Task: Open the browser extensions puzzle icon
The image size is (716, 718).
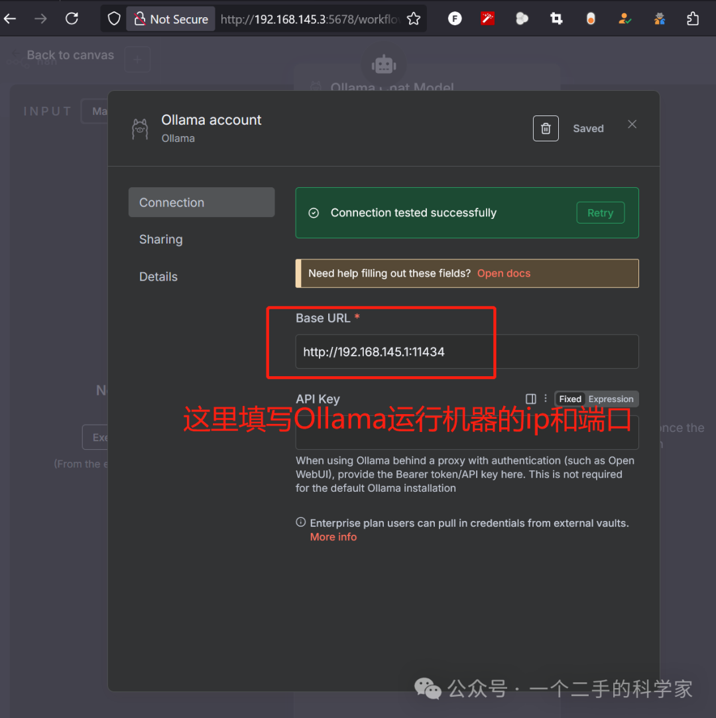Action: click(x=693, y=19)
